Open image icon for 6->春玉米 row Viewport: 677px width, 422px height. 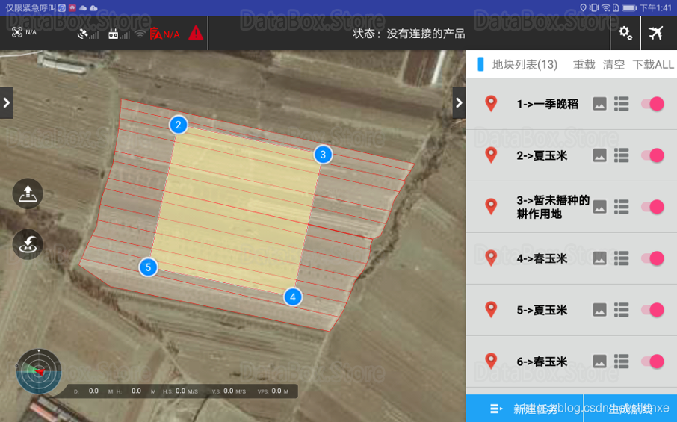[600, 362]
